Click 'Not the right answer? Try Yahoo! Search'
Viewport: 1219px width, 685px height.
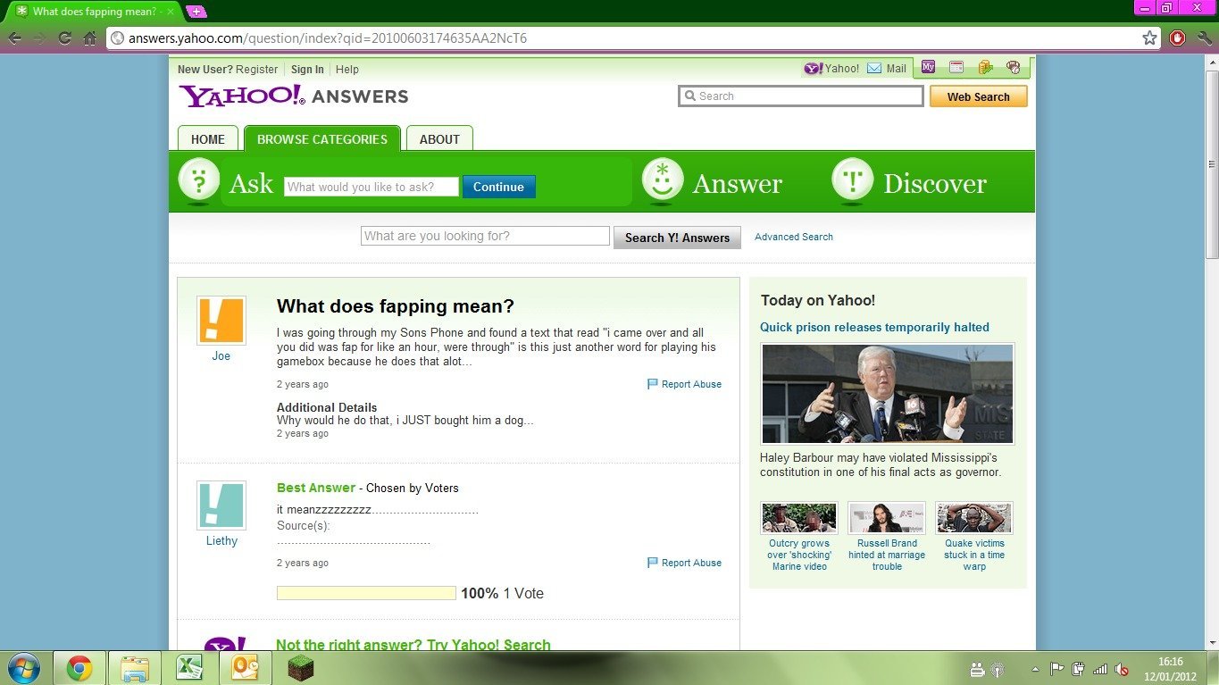[413, 644]
